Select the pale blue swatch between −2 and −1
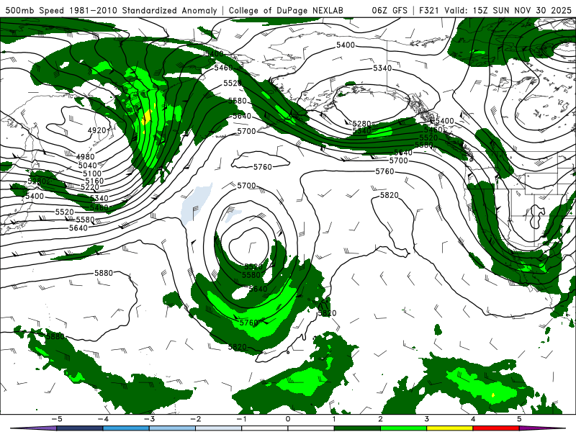Image resolution: width=576 pixels, height=432 pixels. [219, 428]
